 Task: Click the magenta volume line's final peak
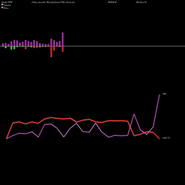tap(159, 95)
